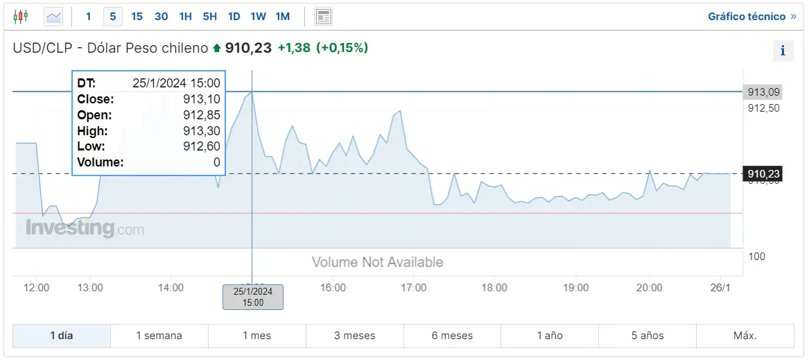Show the 1 mes range

coord(257,336)
